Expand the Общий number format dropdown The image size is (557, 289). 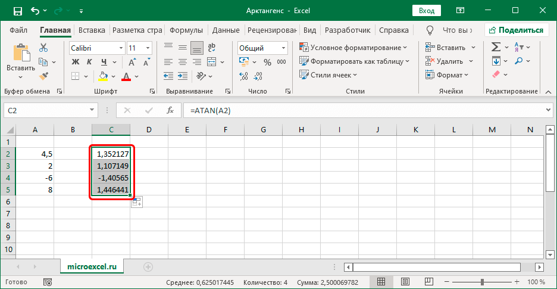pos(283,48)
